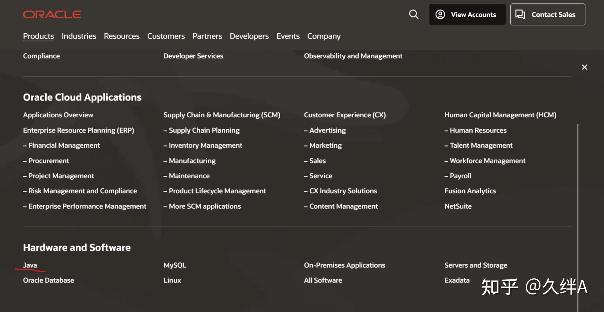
Task: Open the MySQL product link
Action: click(x=175, y=265)
